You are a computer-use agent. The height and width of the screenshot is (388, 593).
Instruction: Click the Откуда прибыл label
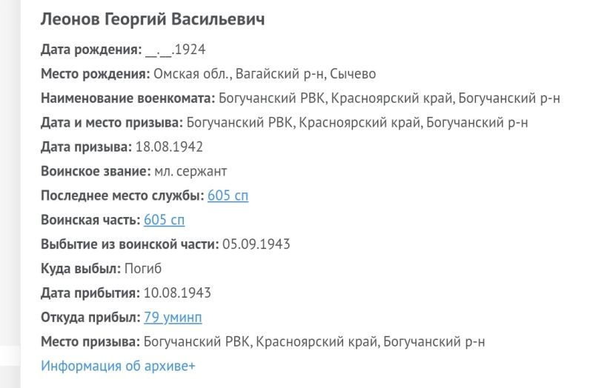point(90,318)
